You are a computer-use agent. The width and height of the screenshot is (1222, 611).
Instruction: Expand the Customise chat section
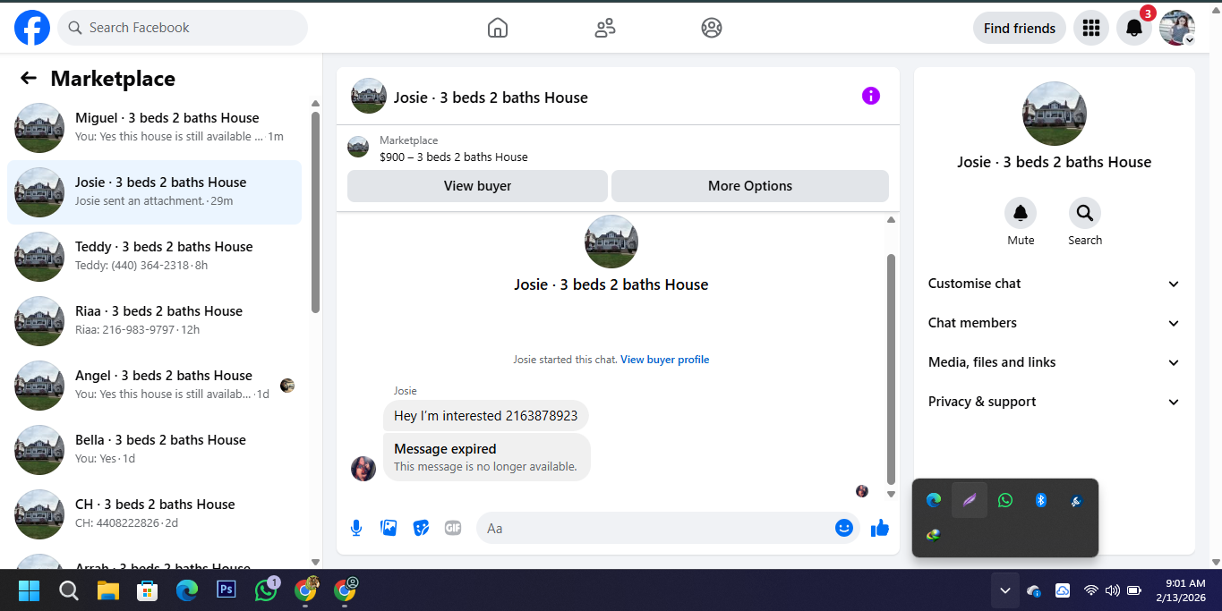pos(1055,284)
